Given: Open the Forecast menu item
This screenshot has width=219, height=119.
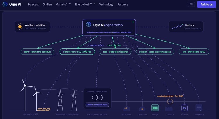Looking at the screenshot, I should click(x=33, y=4).
